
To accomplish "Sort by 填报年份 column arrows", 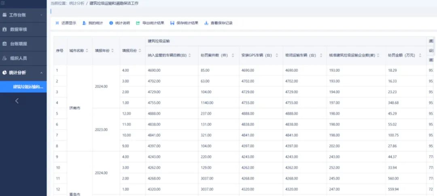I will point(113,50).
